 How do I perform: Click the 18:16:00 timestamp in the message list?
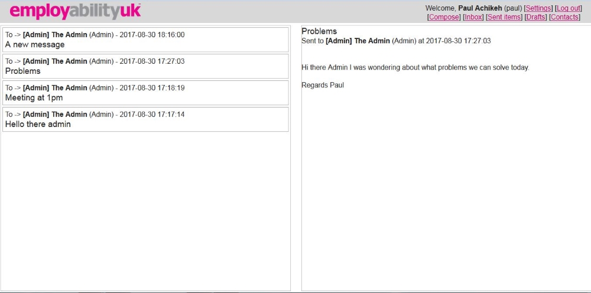[x=152, y=35]
